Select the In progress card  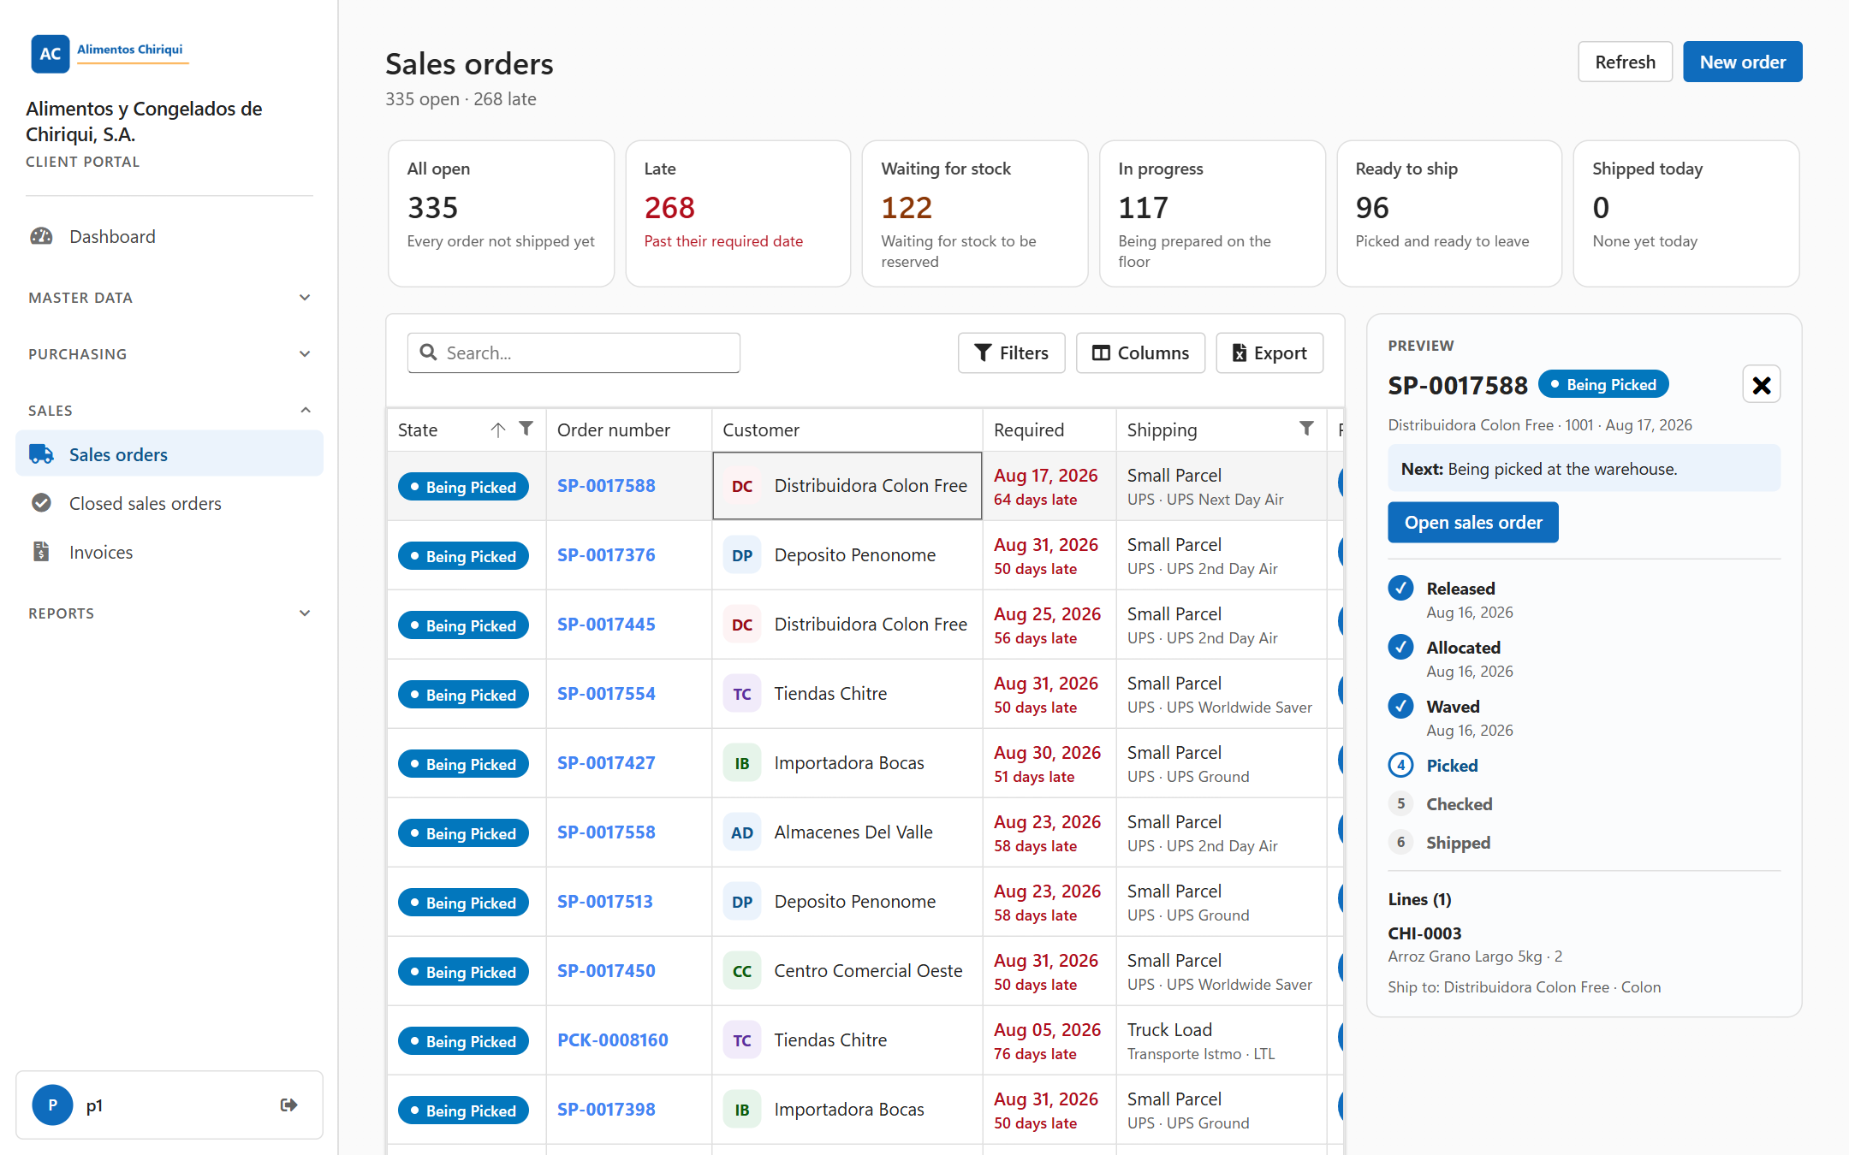[1212, 214]
